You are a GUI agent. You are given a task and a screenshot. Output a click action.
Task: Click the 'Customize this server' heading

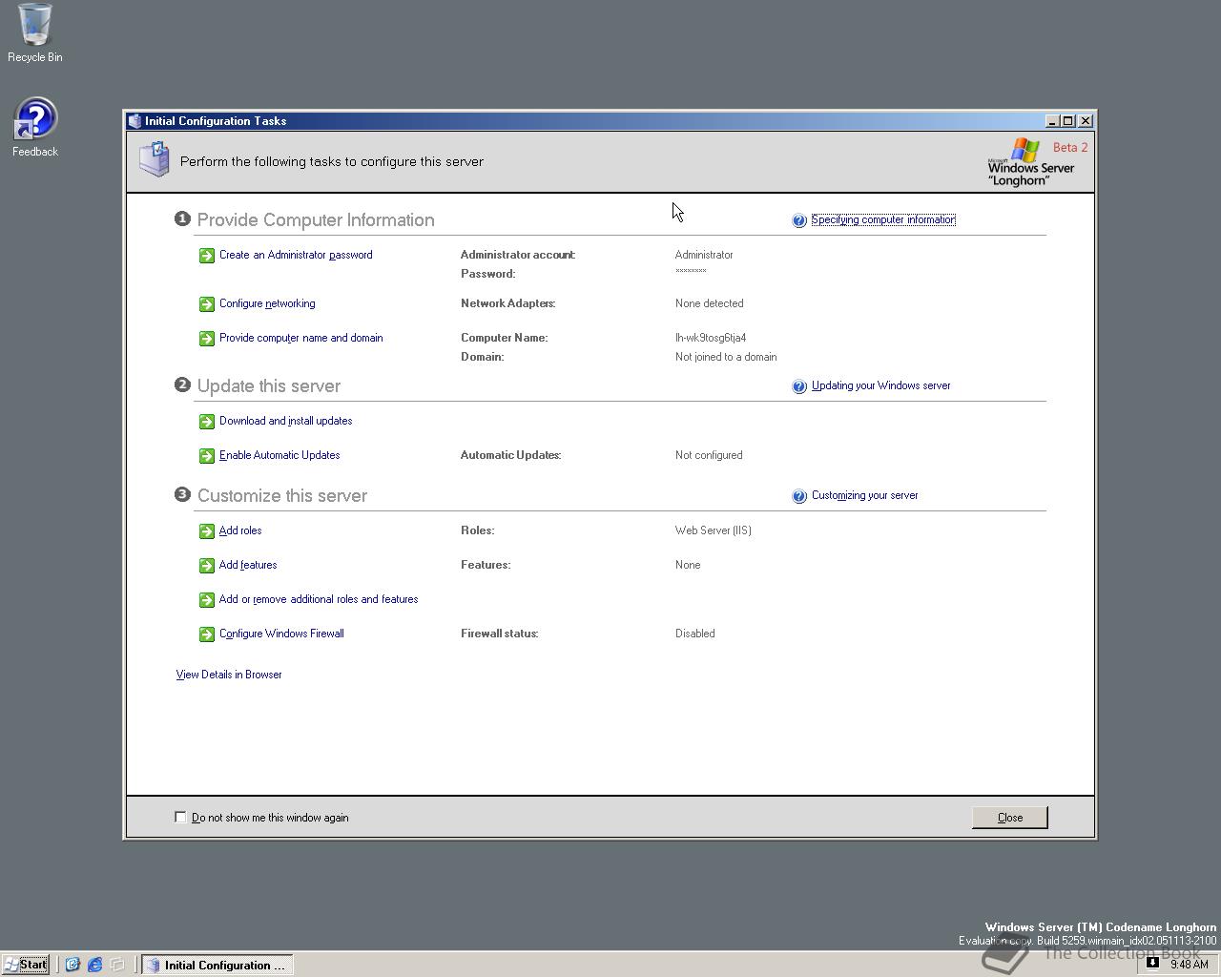[282, 496]
